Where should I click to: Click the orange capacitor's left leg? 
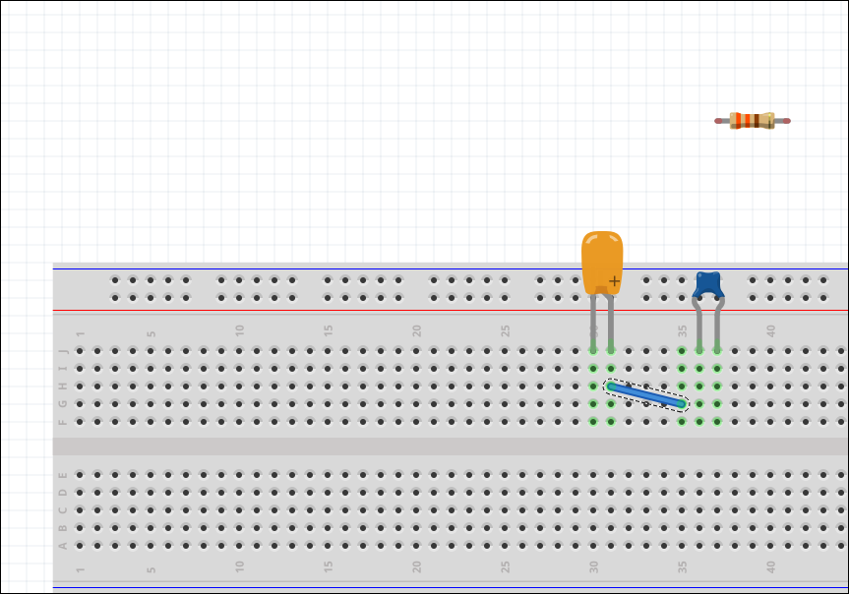tap(593, 323)
